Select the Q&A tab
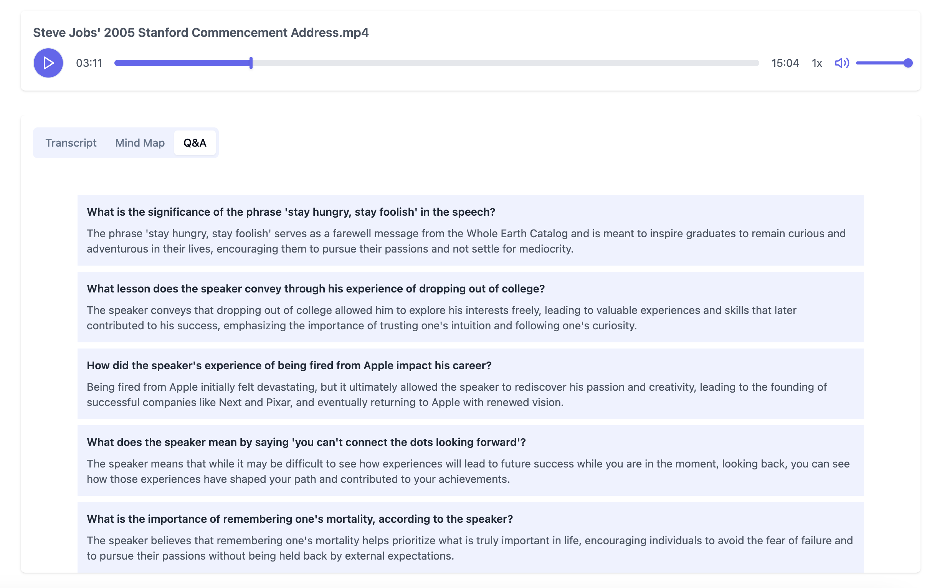 tap(195, 143)
